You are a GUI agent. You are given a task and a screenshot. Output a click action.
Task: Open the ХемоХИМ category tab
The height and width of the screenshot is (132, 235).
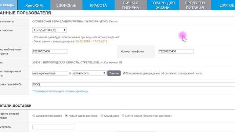click(x=34, y=5)
